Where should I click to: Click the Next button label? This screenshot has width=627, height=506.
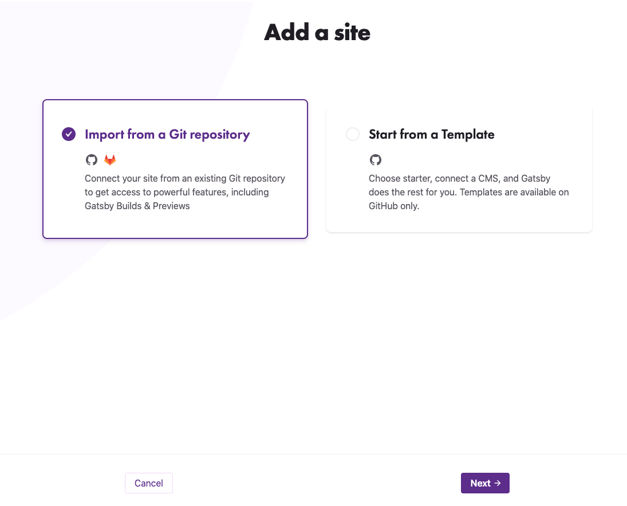coord(480,483)
